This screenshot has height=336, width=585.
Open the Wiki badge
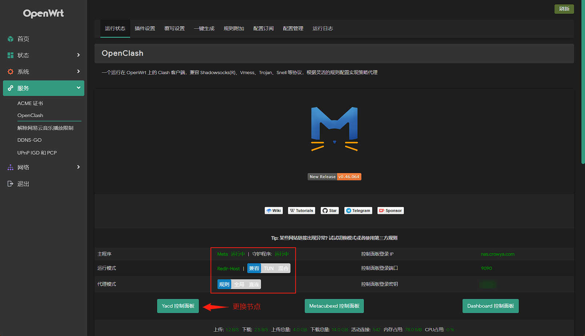(x=273, y=211)
